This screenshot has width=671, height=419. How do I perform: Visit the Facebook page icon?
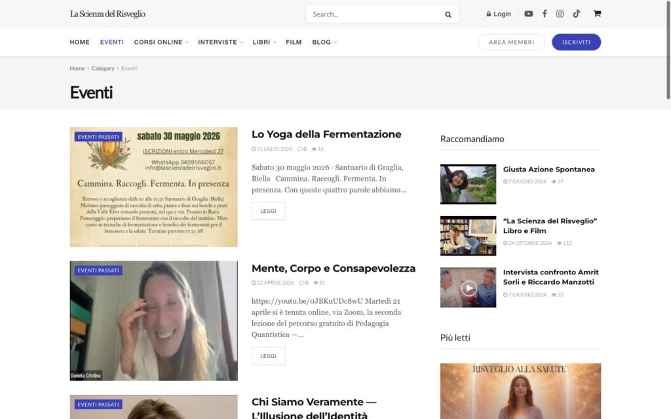coord(545,14)
